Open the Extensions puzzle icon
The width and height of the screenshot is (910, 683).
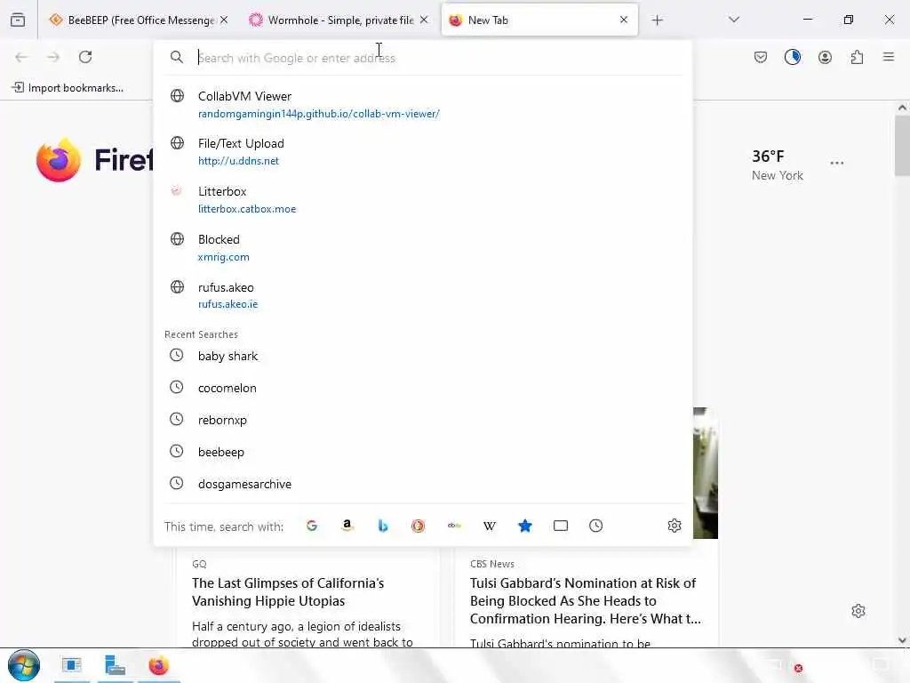point(857,57)
